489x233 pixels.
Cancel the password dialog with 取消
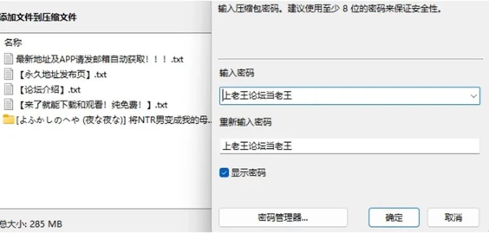pyautogui.click(x=453, y=217)
